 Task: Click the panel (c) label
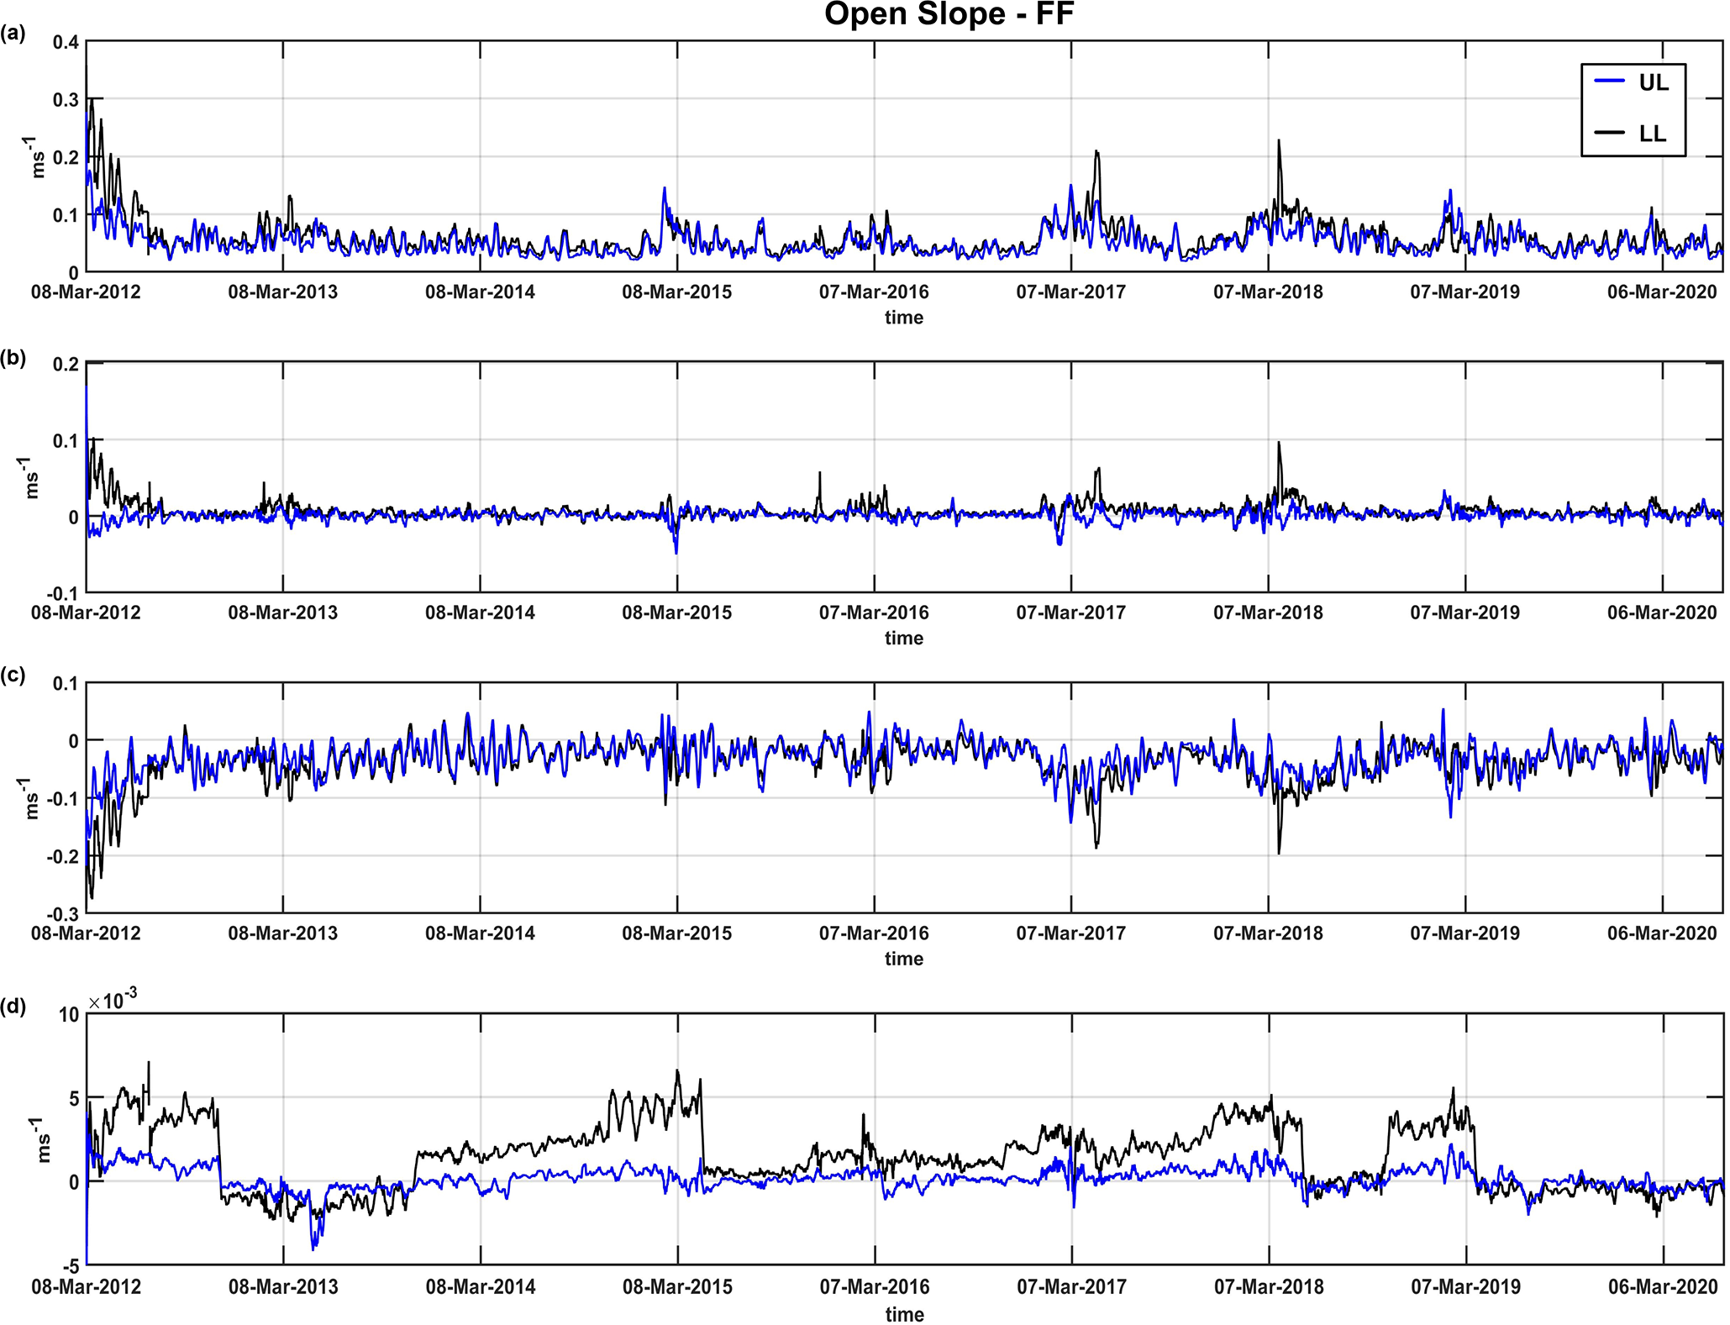point(13,676)
